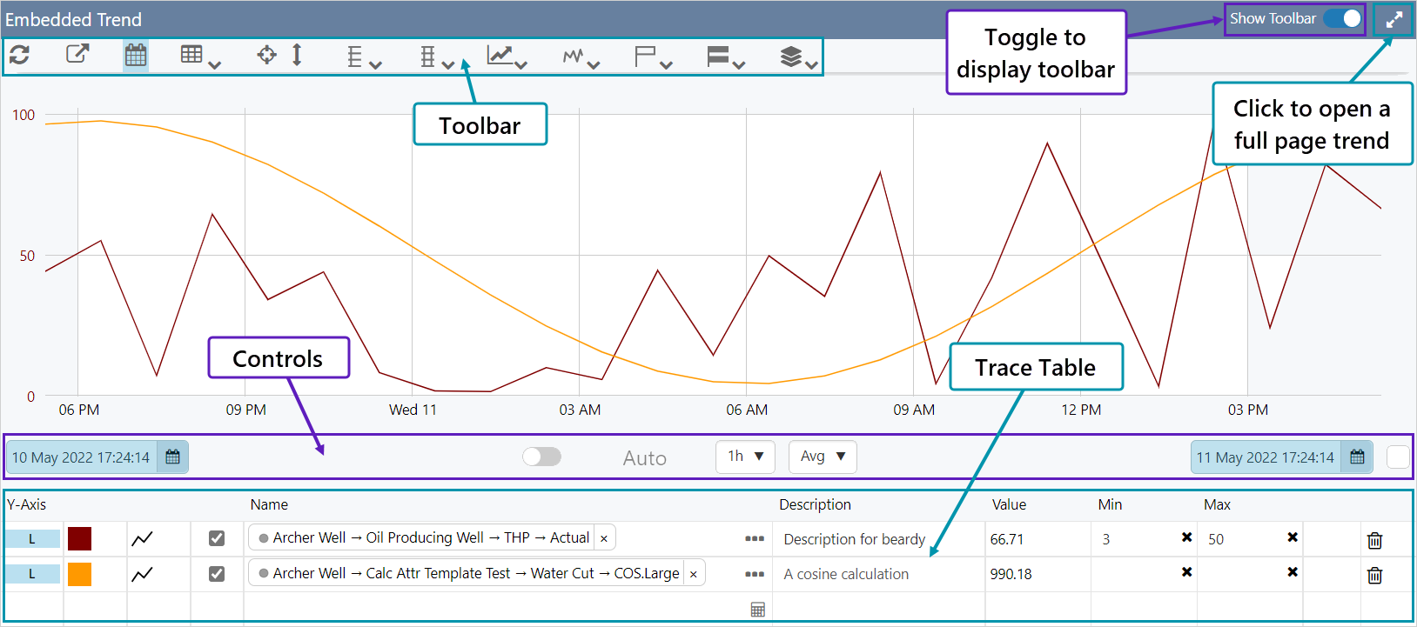
Task: Clear the Max value for Water Cut row
Action: click(x=1293, y=572)
